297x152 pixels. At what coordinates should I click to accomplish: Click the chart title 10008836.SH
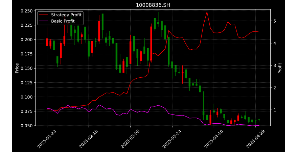[153, 5]
